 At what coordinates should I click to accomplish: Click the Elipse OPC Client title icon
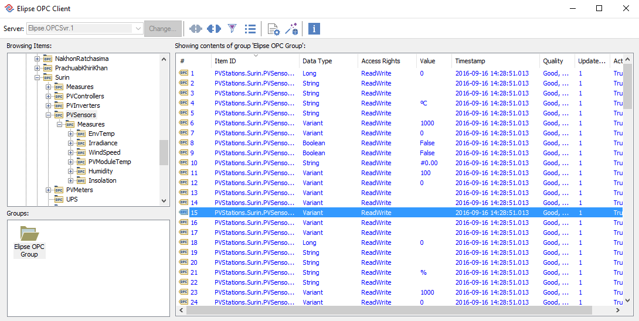point(8,8)
